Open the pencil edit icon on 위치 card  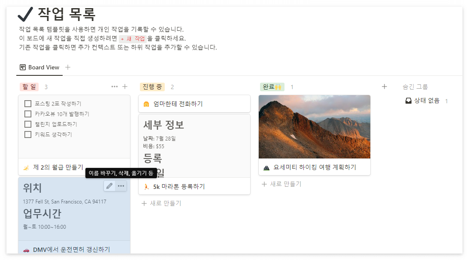pos(109,186)
